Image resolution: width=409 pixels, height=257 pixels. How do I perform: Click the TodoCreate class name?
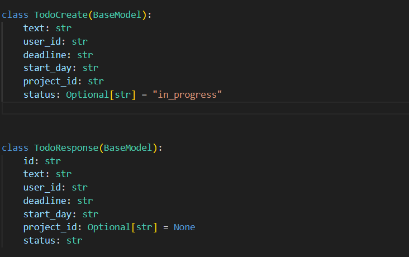click(x=61, y=15)
